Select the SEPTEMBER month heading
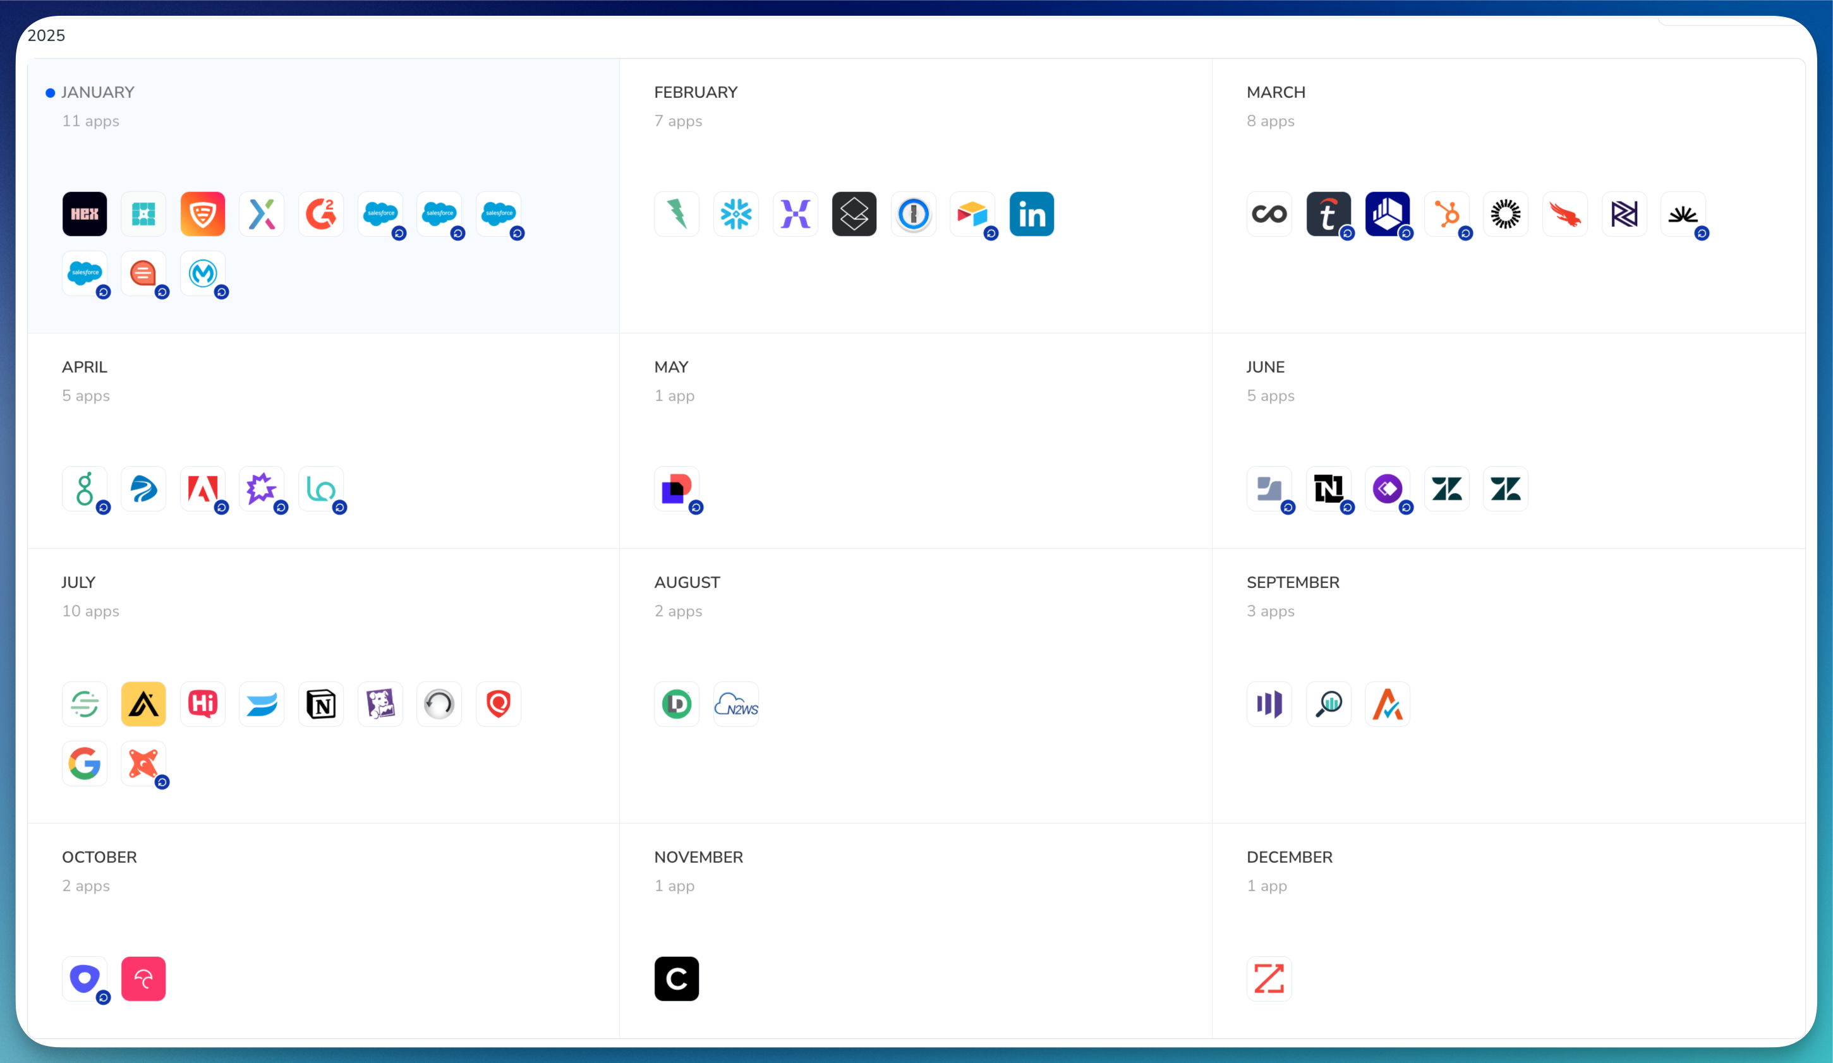 tap(1293, 582)
